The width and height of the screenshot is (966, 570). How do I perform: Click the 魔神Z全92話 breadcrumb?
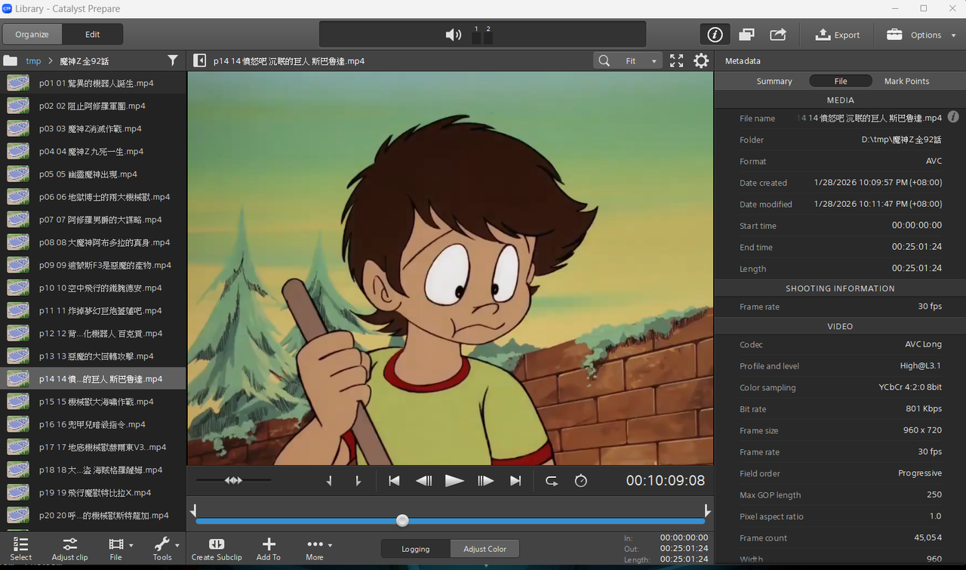pos(84,61)
